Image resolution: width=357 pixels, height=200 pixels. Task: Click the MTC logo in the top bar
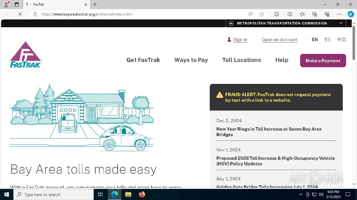231,23
